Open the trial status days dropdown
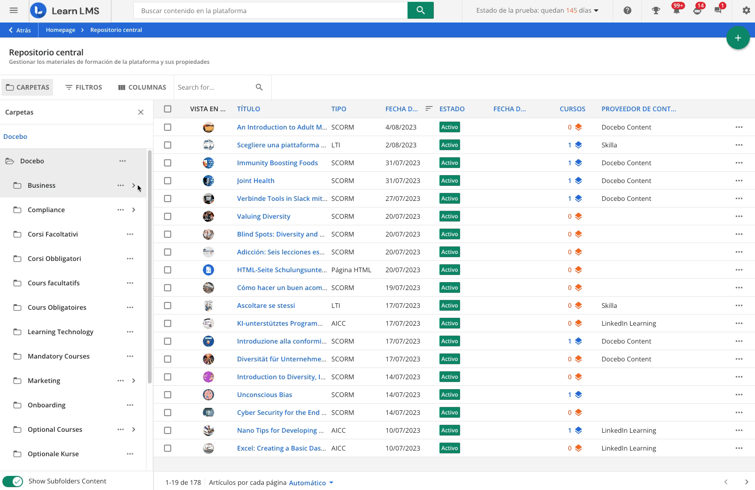Image resolution: width=755 pixels, height=490 pixels. (537, 10)
